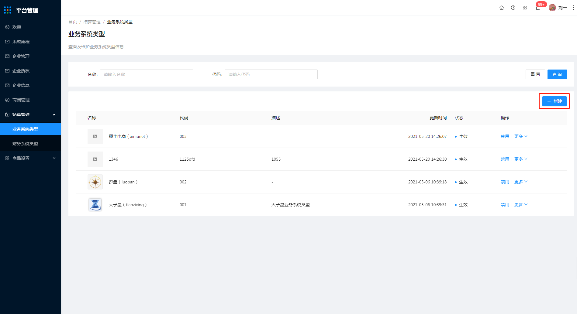Click the 查询 search button
The height and width of the screenshot is (314, 577).
click(557, 74)
